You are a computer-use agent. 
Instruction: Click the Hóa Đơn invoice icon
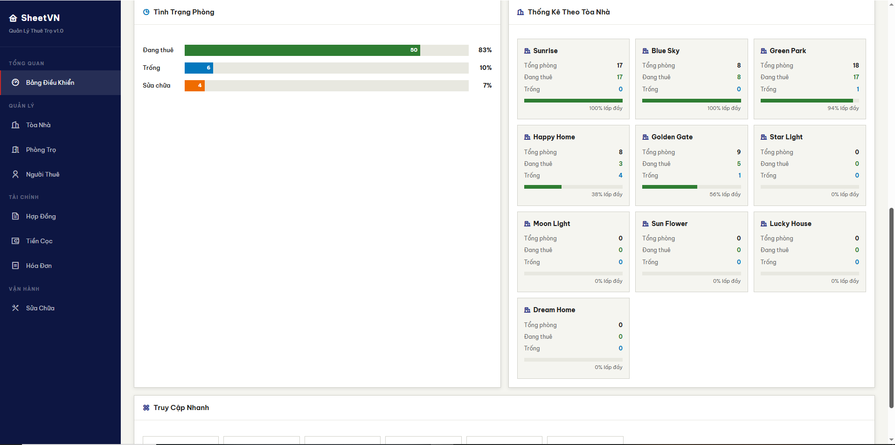pyautogui.click(x=15, y=266)
